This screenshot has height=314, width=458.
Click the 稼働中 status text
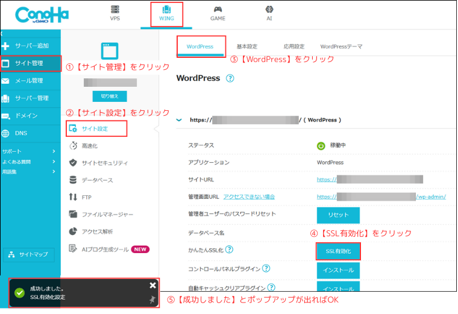[338, 145]
